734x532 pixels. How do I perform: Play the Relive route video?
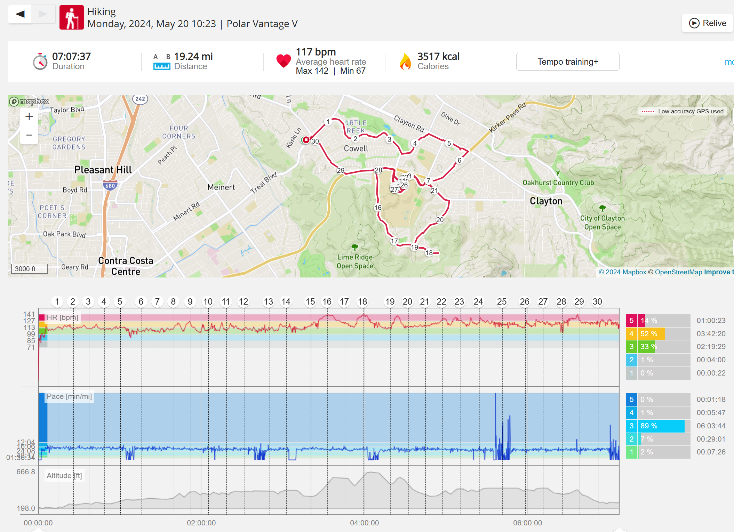click(708, 23)
